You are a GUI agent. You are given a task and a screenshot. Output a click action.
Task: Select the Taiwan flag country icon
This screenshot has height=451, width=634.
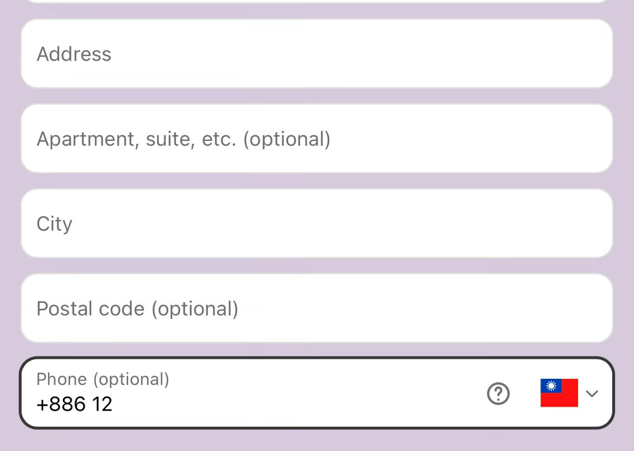pos(559,393)
